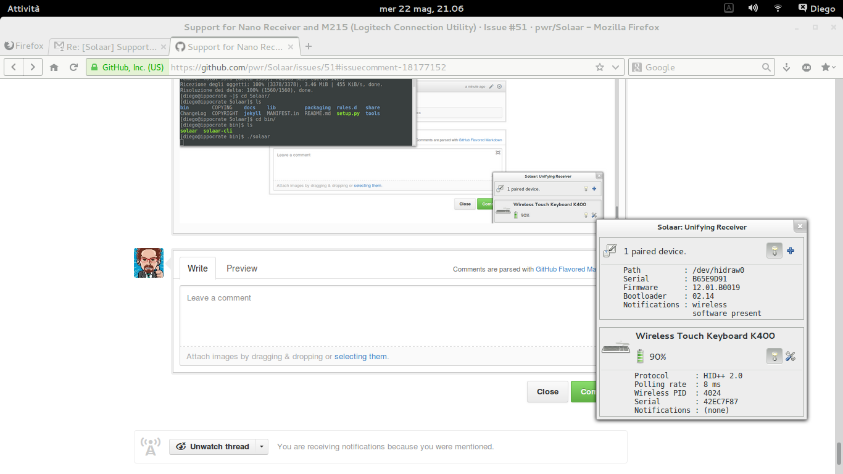Image resolution: width=843 pixels, height=474 pixels.
Task: Click keyboard serial '42EC7F87'
Action: click(x=721, y=401)
